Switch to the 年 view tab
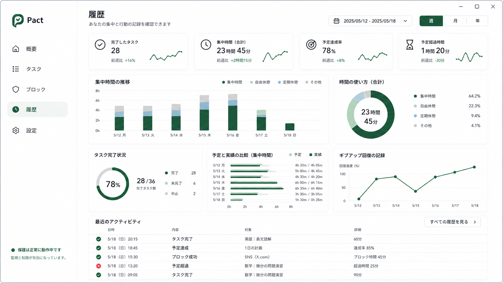The height and width of the screenshot is (283, 503). (477, 21)
